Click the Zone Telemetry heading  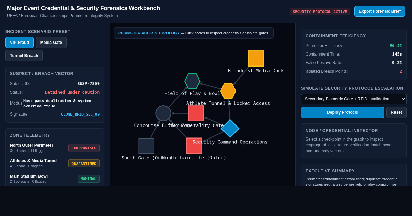click(x=30, y=135)
